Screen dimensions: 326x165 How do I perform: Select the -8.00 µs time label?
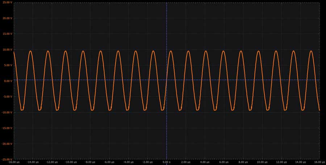pyautogui.click(x=90, y=162)
